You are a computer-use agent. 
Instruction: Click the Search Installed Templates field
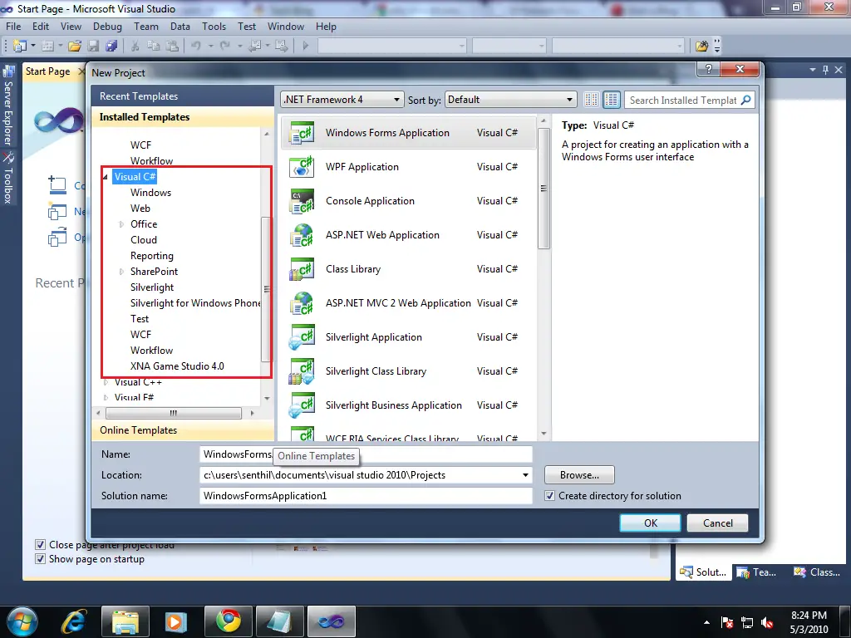click(683, 100)
